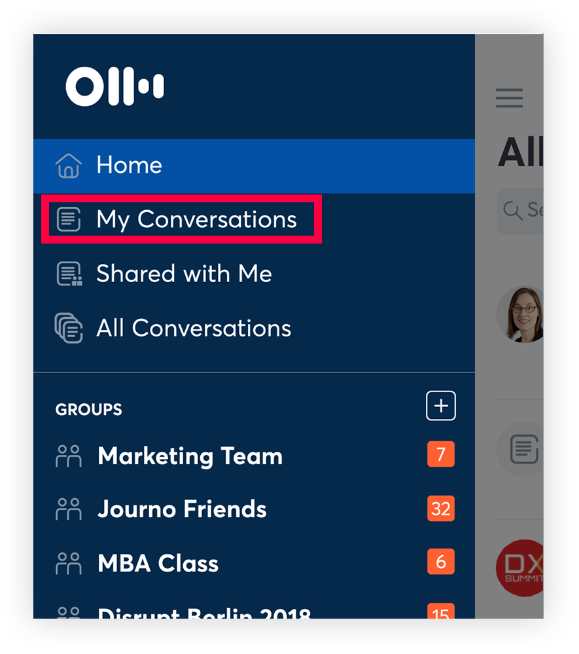Open My Conversations
The width and height of the screenshot is (579, 654).
coord(196,220)
